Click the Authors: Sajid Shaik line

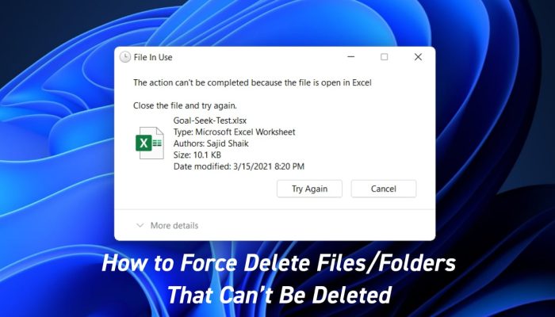click(x=211, y=143)
